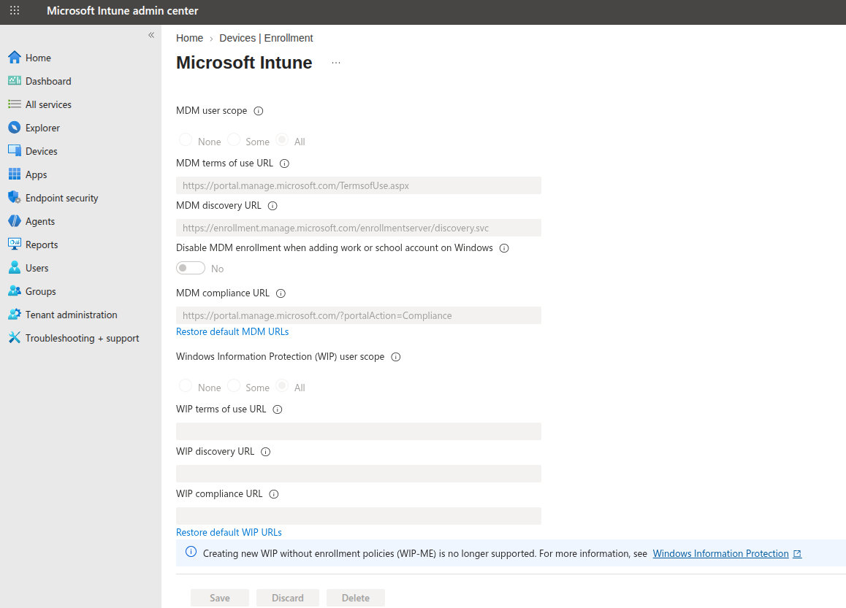Click the Endpoint security shield icon
This screenshot has width=846, height=608.
(15, 197)
